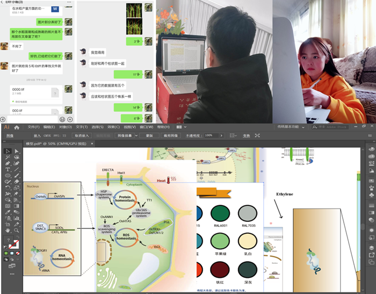Open the Asset Export panel icon
This screenshot has height=294, width=376.
click(372, 255)
